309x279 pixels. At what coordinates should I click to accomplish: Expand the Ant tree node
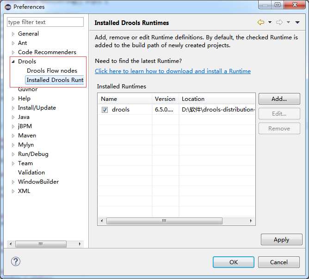(13, 43)
